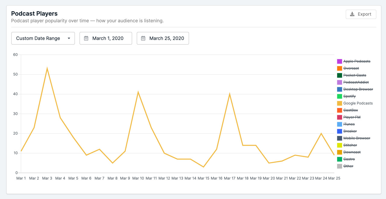
Task: Click the iTunes light blue legend square
Action: tap(340, 124)
